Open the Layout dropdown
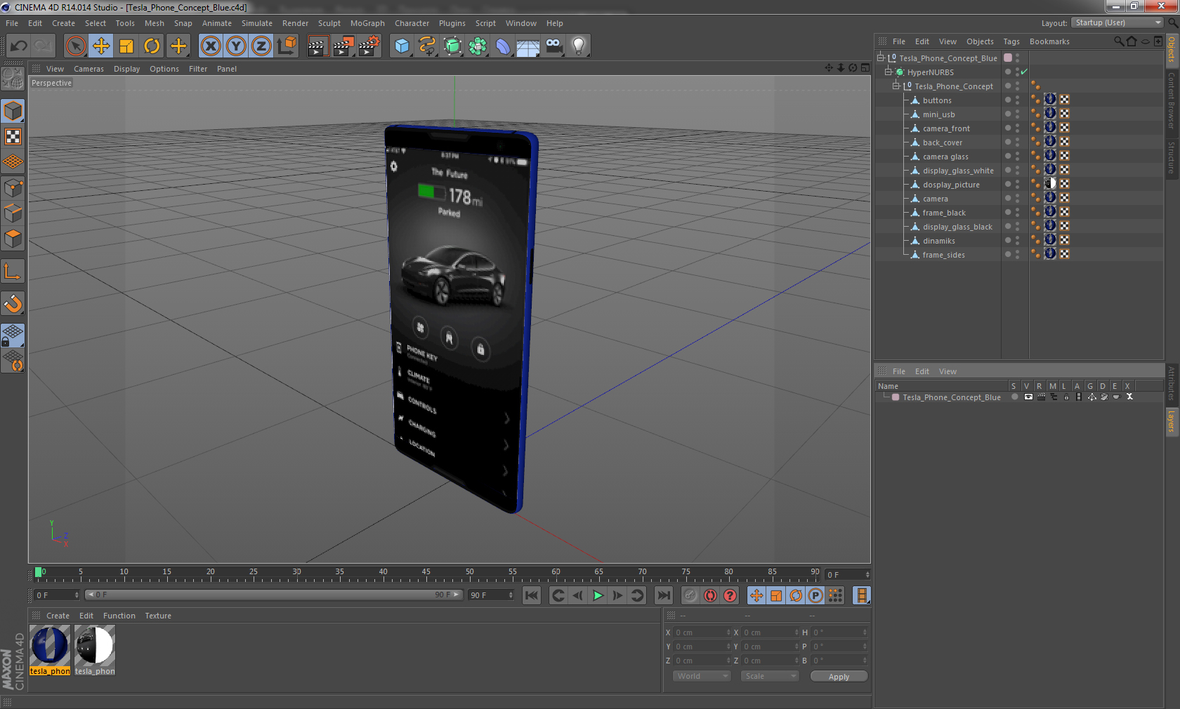This screenshot has height=709, width=1180. (x=1117, y=23)
